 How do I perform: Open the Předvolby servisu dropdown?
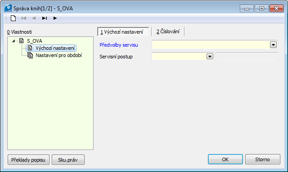pyautogui.click(x=273, y=45)
